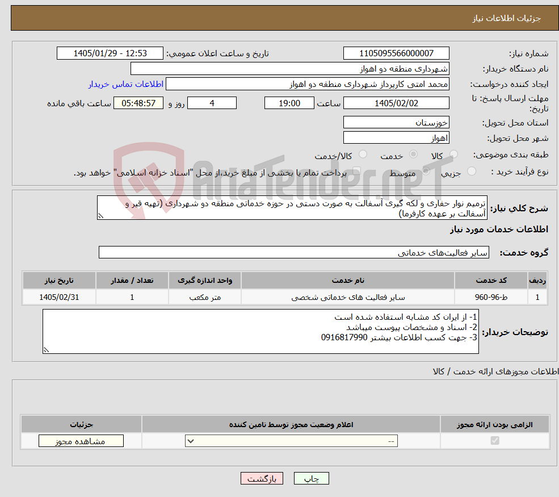The height and width of the screenshot is (497, 559).
Task: Click the نام خدمت column header
Action: pos(347,281)
